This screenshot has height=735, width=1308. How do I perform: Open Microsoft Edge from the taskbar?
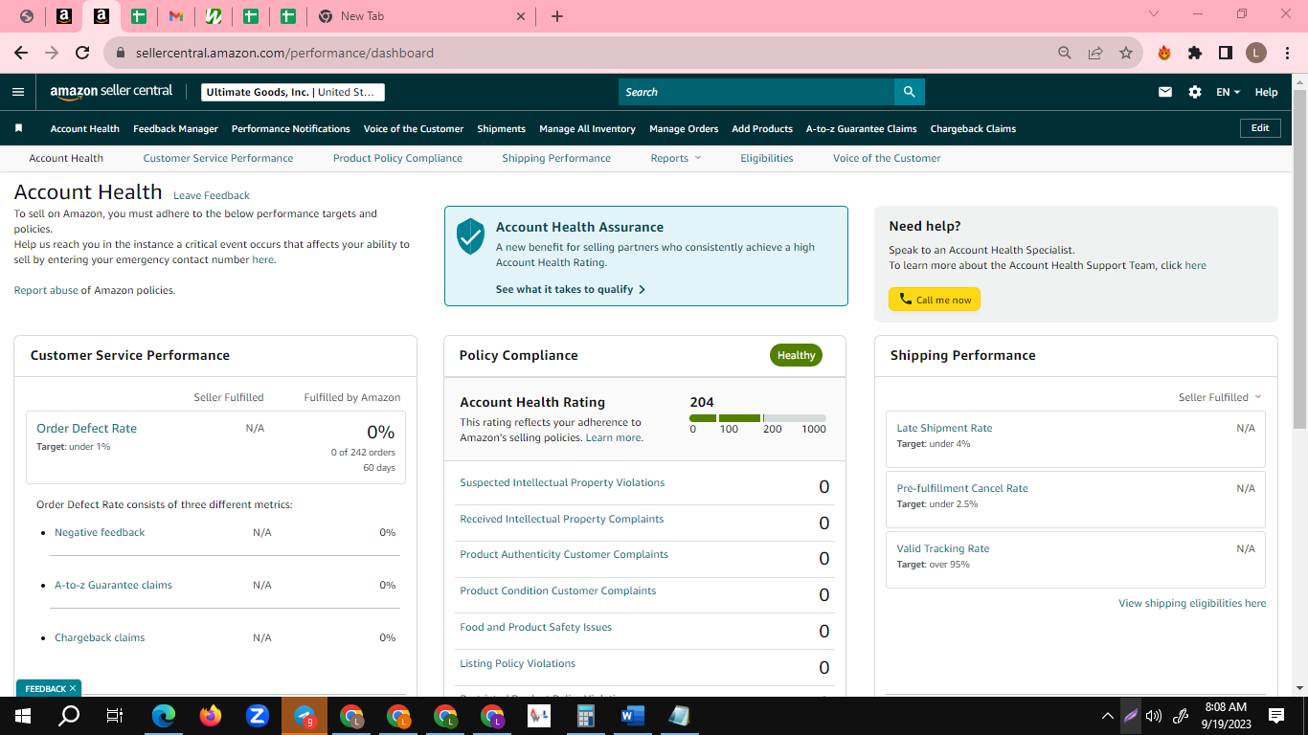coord(164,715)
